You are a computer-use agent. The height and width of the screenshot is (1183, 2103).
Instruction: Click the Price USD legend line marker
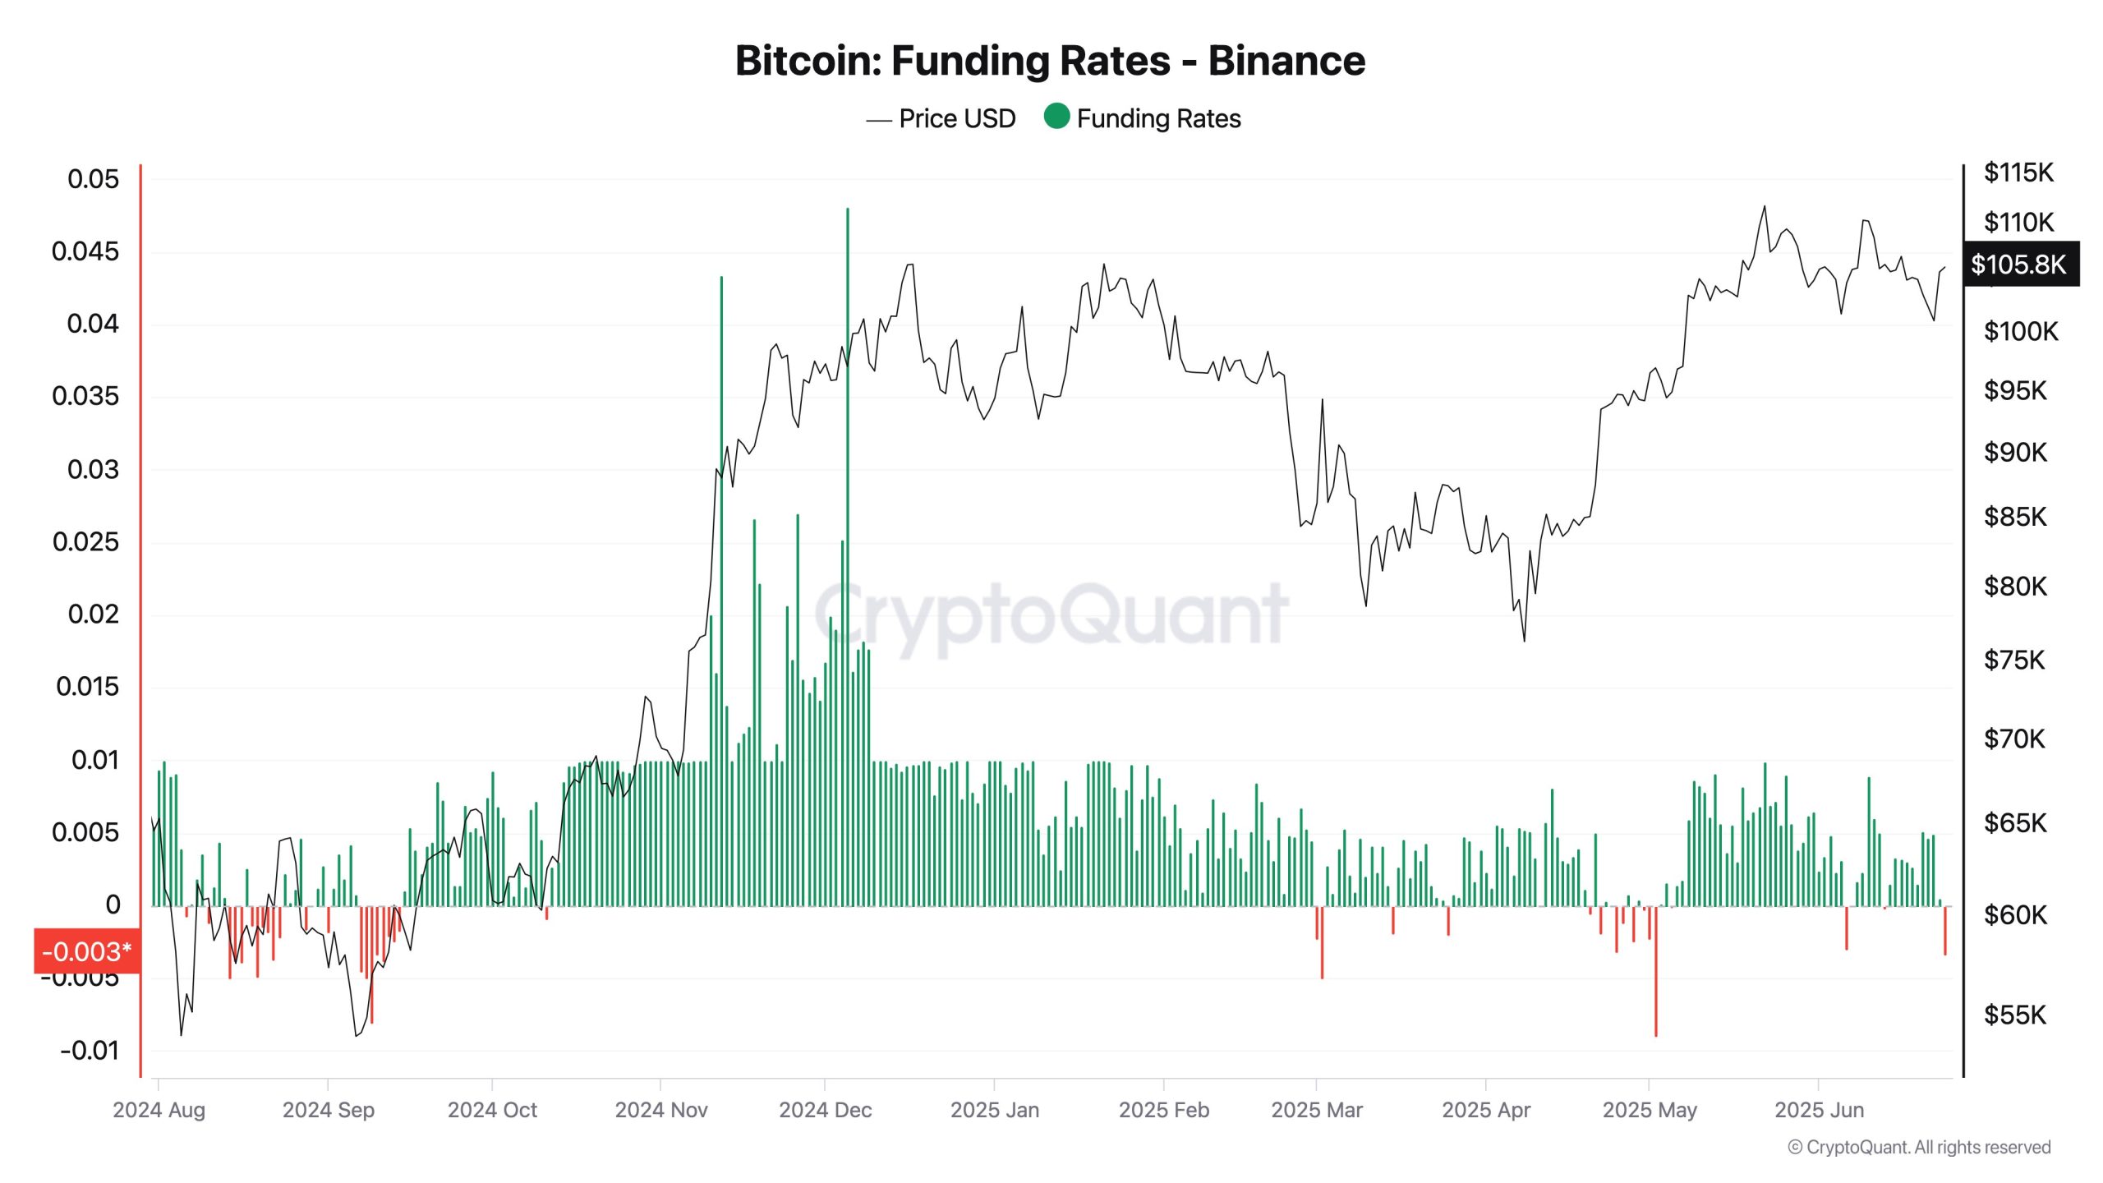click(x=878, y=121)
